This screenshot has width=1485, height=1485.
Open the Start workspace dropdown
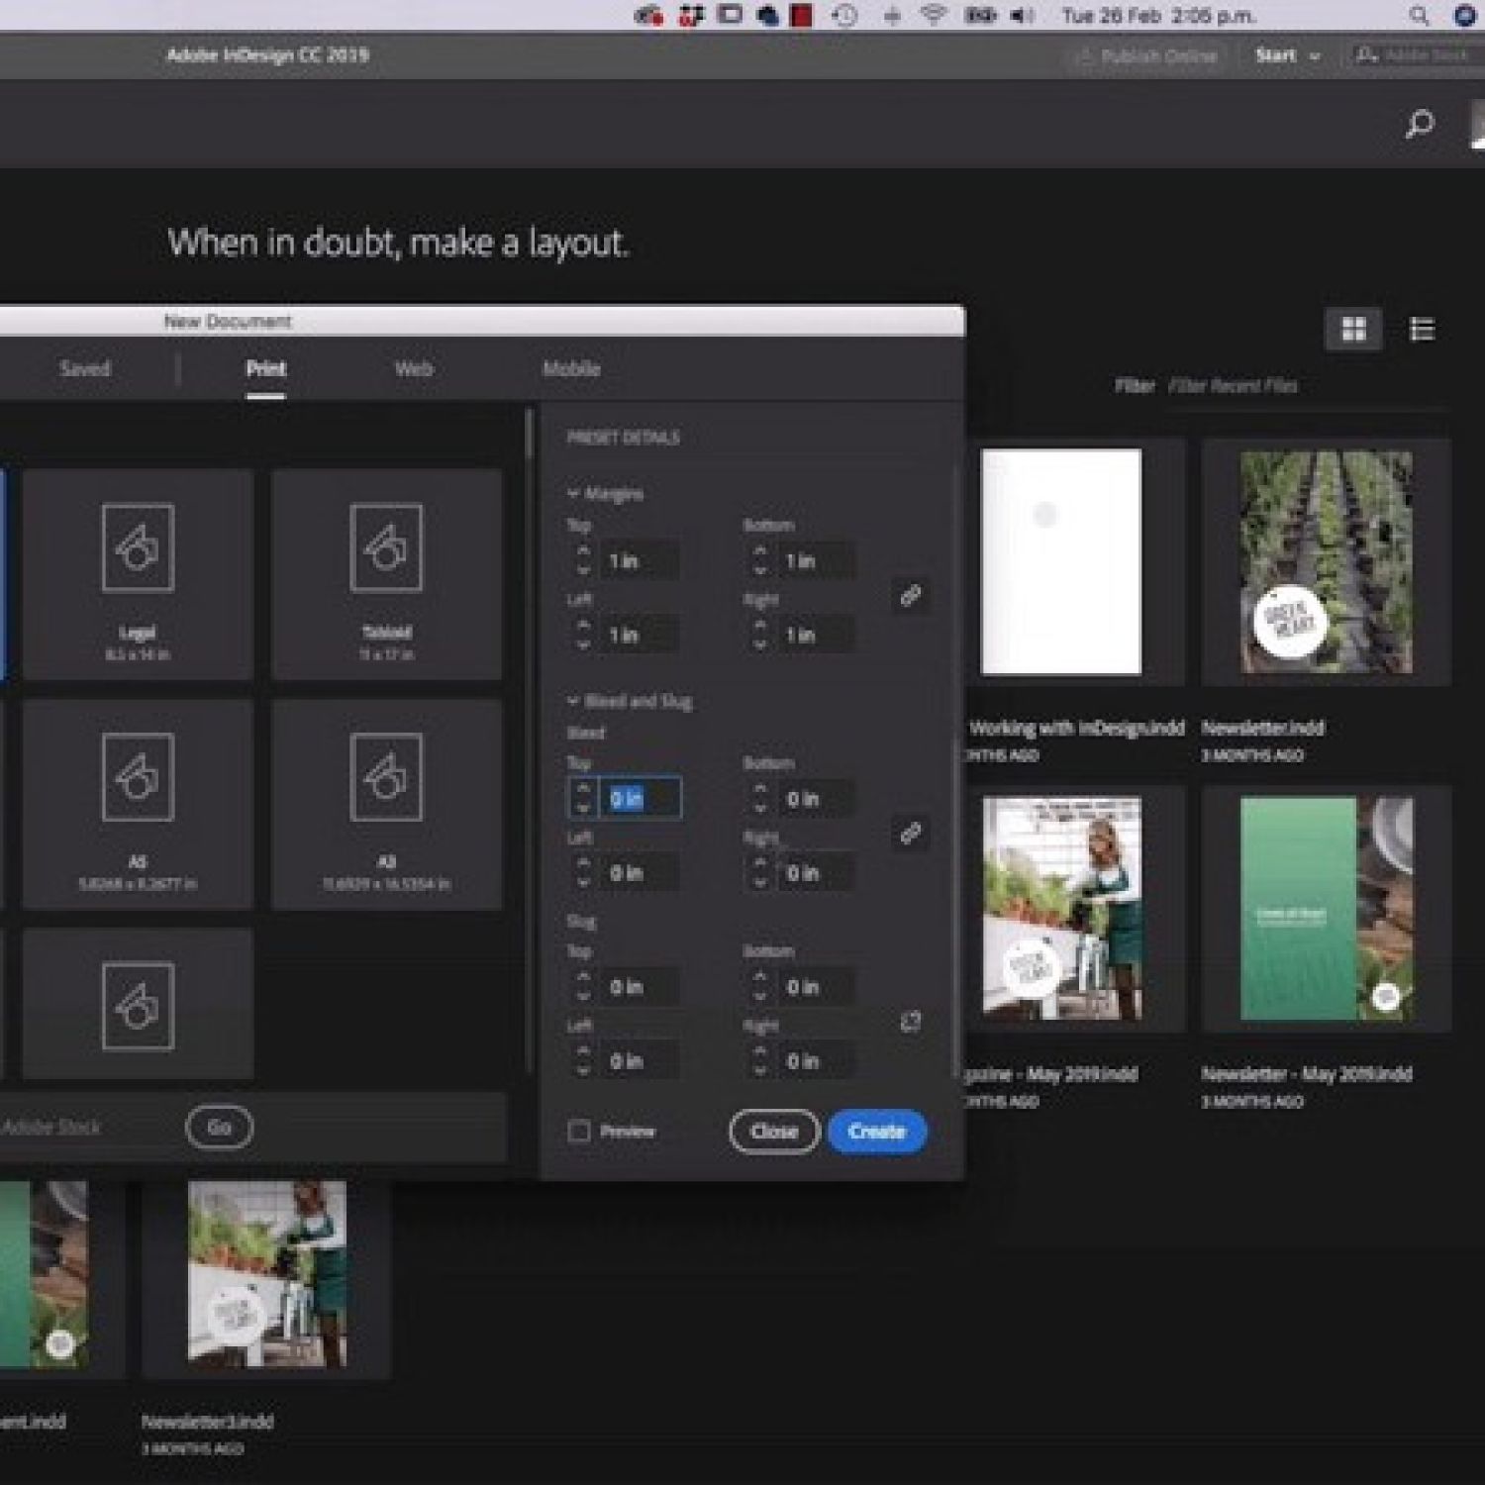pos(1287,56)
